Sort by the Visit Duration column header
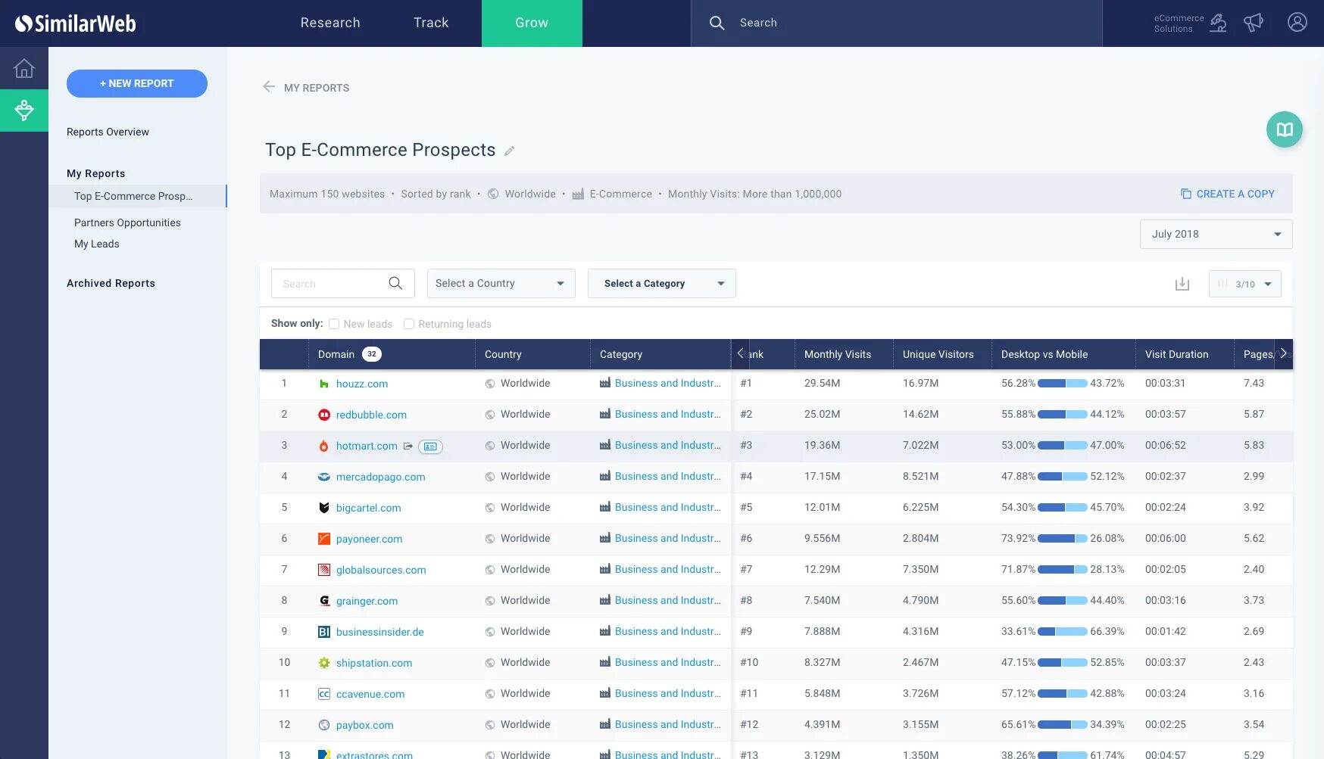The height and width of the screenshot is (759, 1324). coord(1177,354)
